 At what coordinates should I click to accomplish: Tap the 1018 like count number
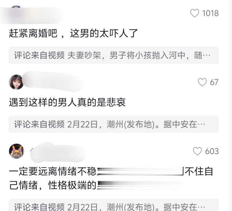[x=210, y=13]
